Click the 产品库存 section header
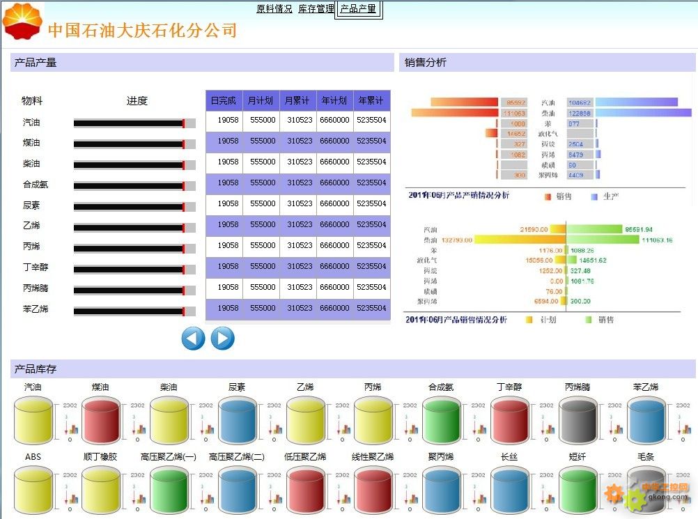The height and width of the screenshot is (519, 698). [x=353, y=369]
